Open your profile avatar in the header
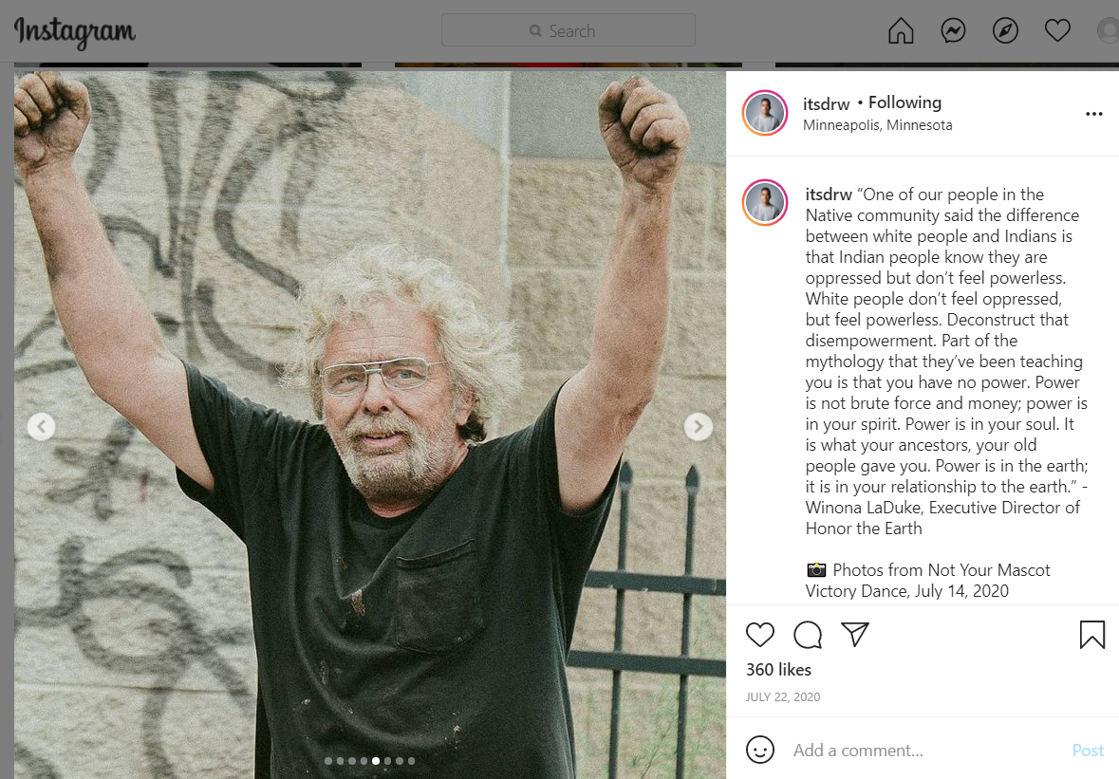 (x=1108, y=30)
